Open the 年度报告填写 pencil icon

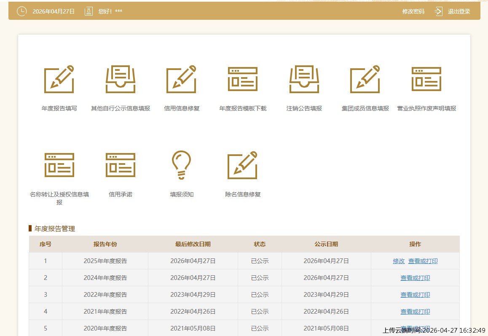click(59, 79)
